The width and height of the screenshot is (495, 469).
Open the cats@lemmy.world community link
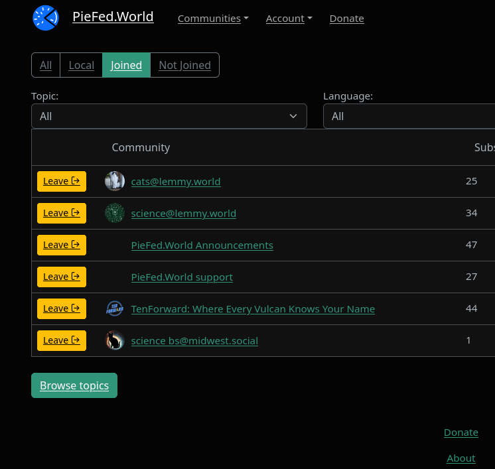tap(176, 182)
